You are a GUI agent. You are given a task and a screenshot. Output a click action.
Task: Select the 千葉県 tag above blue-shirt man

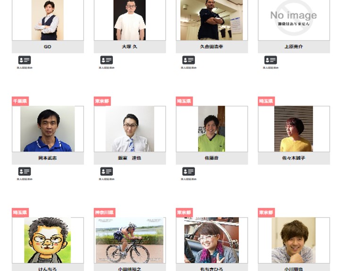(x=20, y=101)
